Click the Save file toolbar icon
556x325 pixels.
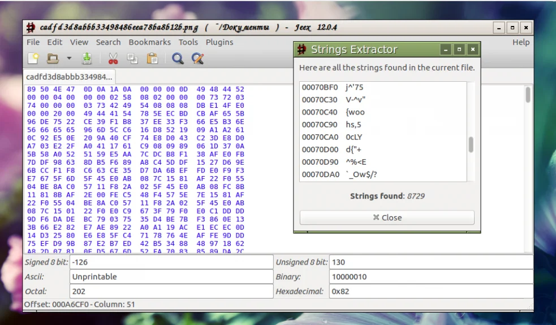[87, 58]
